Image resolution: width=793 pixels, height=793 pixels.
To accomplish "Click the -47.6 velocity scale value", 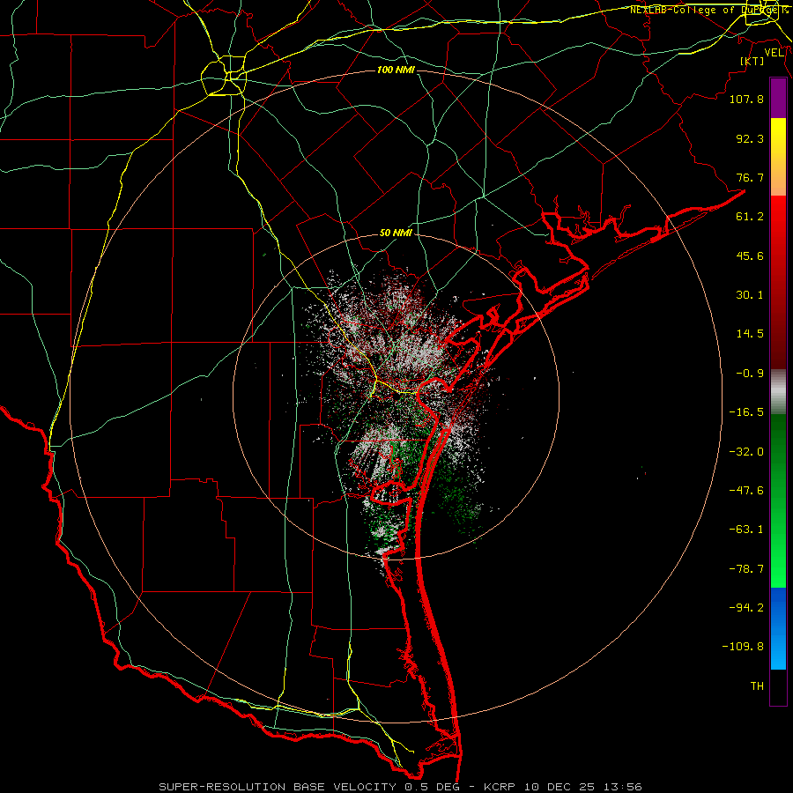I will click(746, 491).
